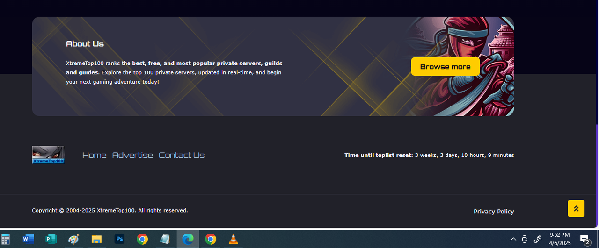
Task: Open Microsoft Publisher from the taskbar
Action: coord(51,239)
